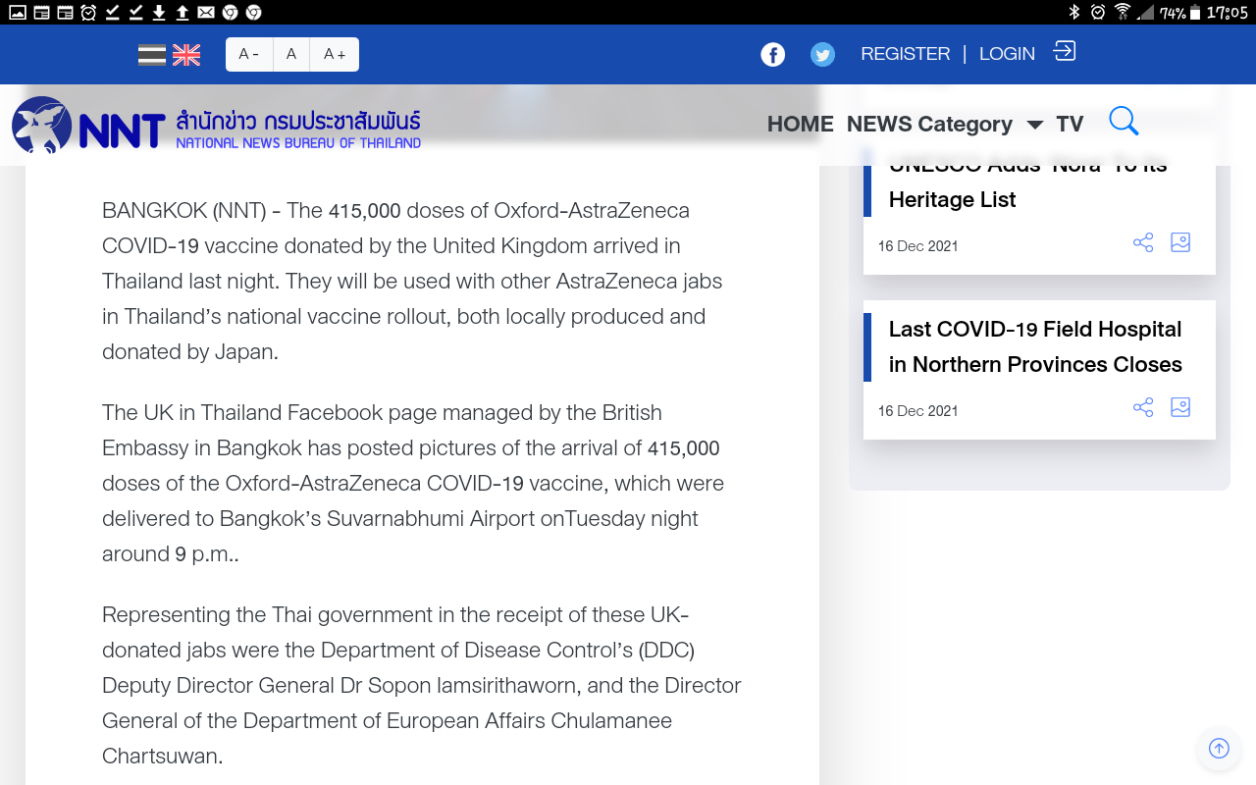Select the UK flag for English
The width and height of the screenshot is (1256, 785).
point(186,55)
